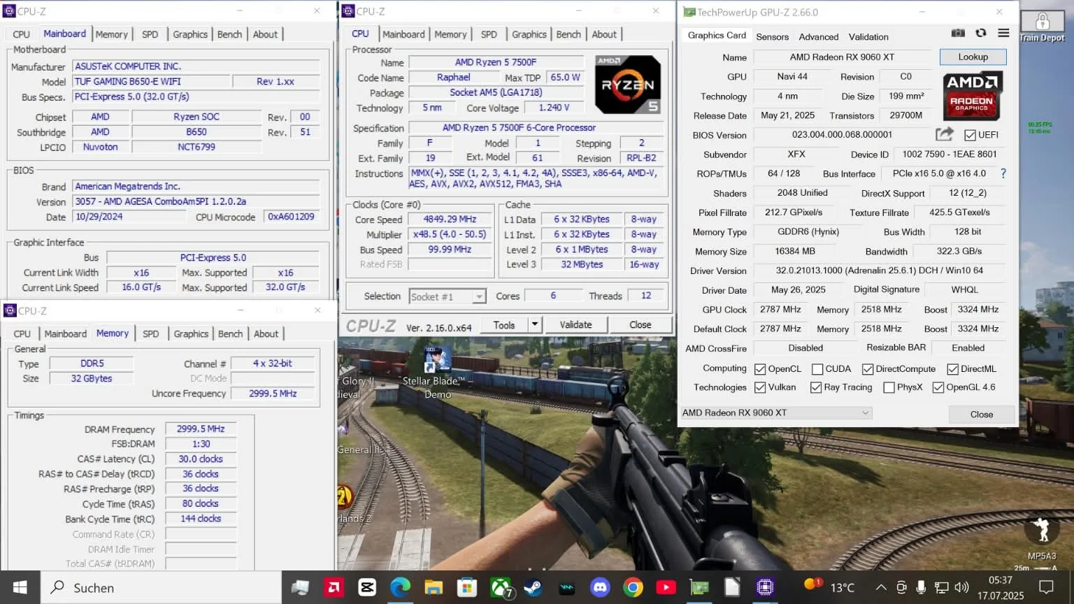Toggle the Vulkan checkbox
Image resolution: width=1074 pixels, height=604 pixels.
[x=760, y=387]
